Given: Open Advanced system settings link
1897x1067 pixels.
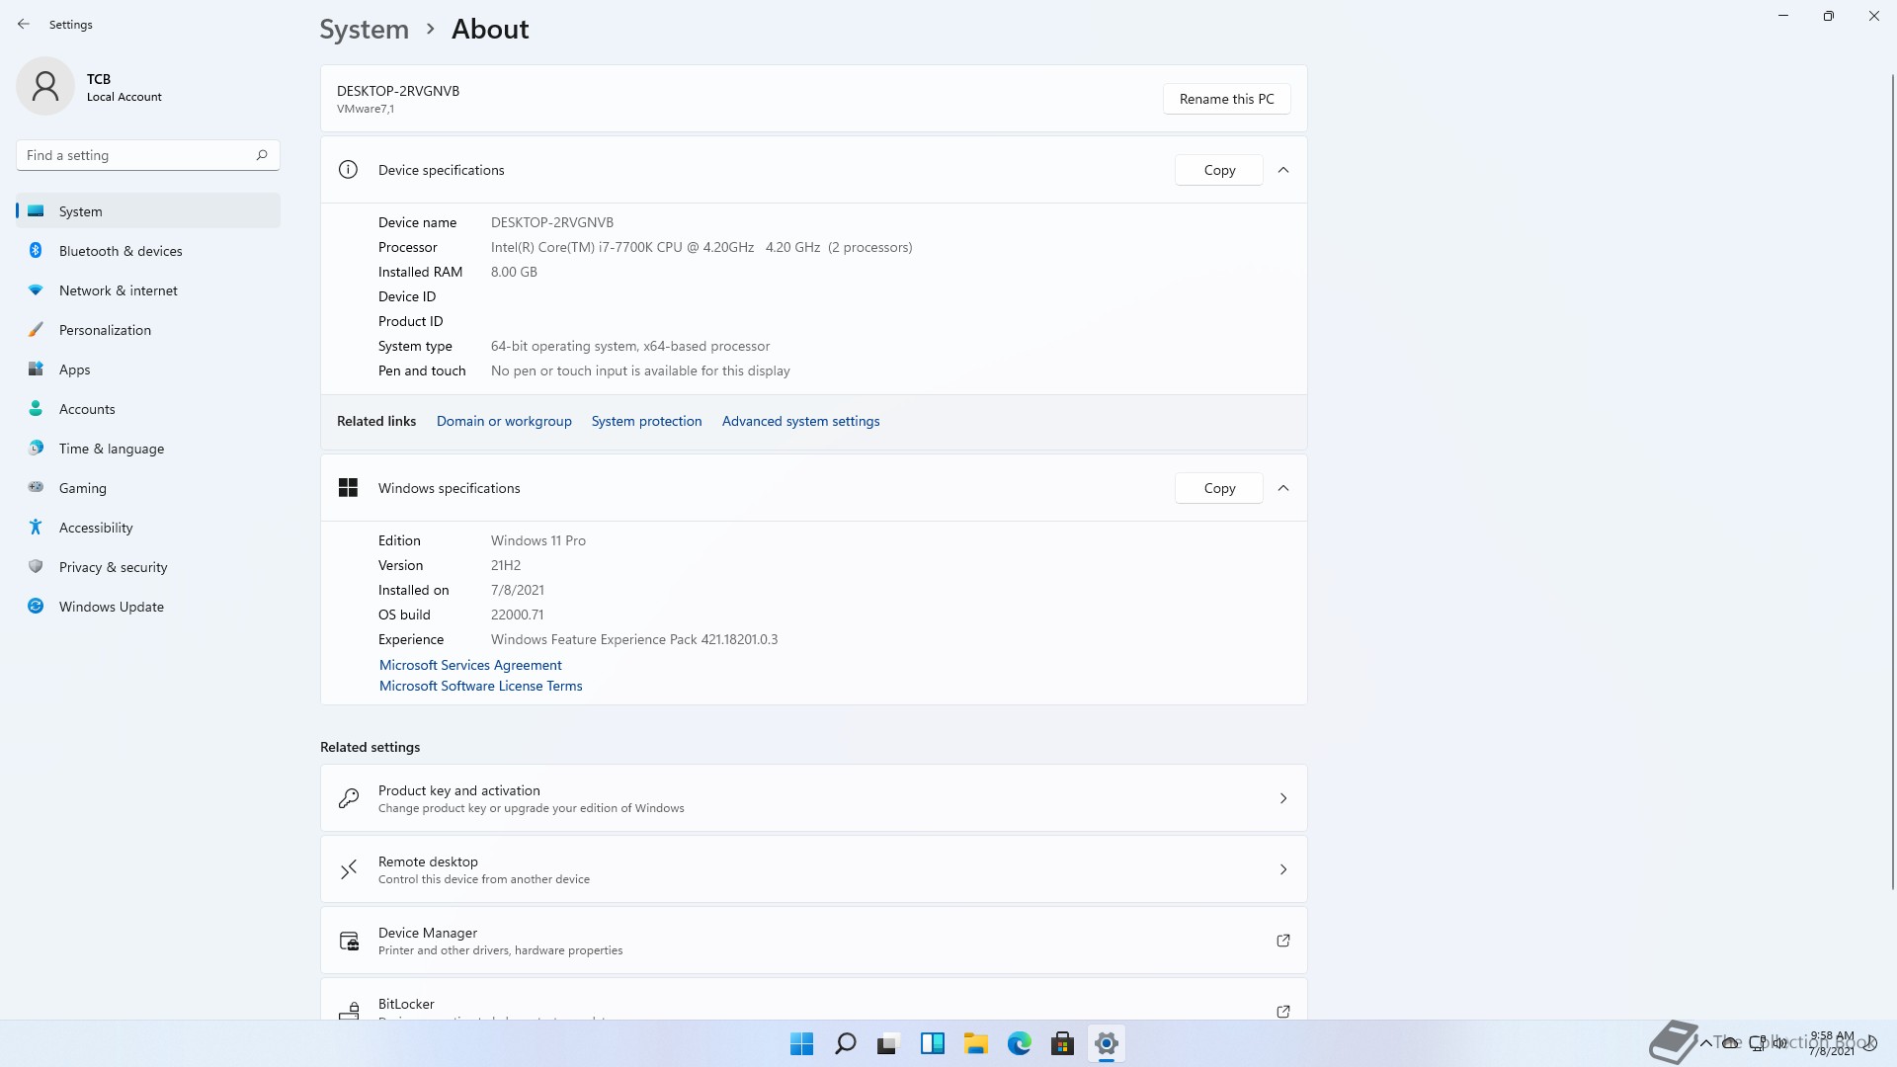Looking at the screenshot, I should click(800, 421).
